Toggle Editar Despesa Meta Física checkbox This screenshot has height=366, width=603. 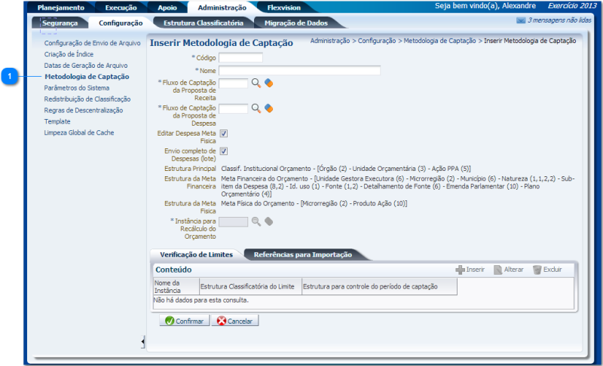pos(224,133)
